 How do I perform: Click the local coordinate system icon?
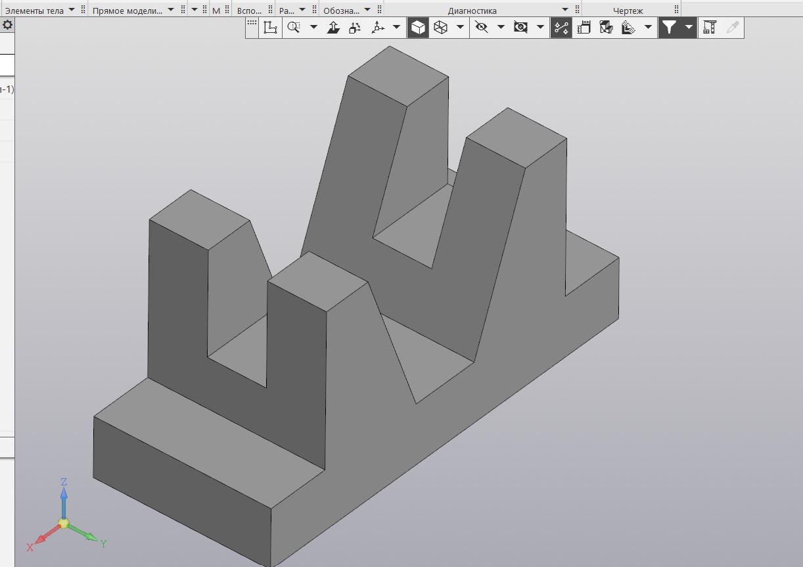coord(270,28)
